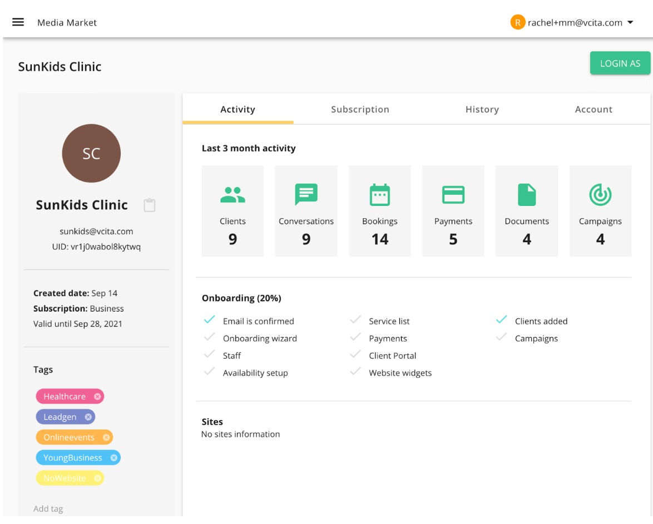Expand the account dropdown arrow next to email
This screenshot has height=524, width=653.
(x=630, y=23)
